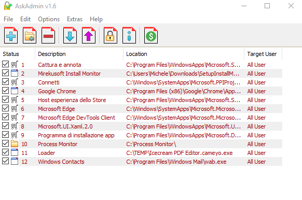
Task: Open the Extras menu
Action: pos(75,19)
